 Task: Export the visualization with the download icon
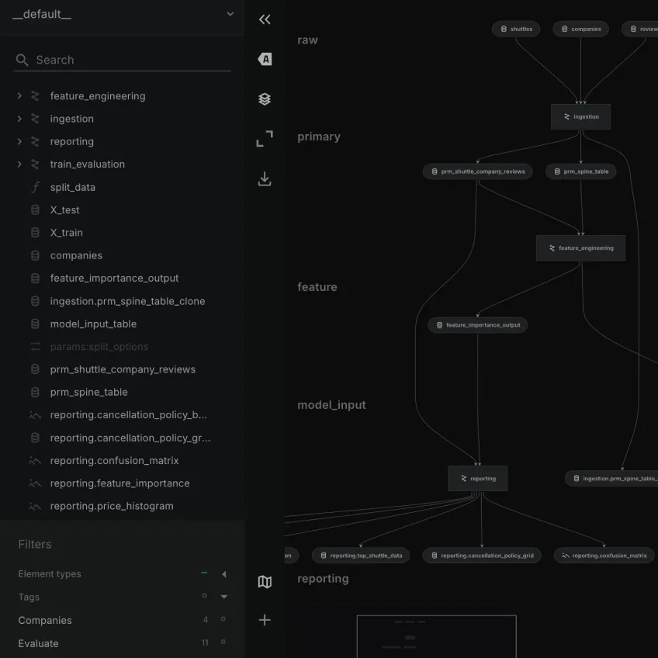pos(265,178)
